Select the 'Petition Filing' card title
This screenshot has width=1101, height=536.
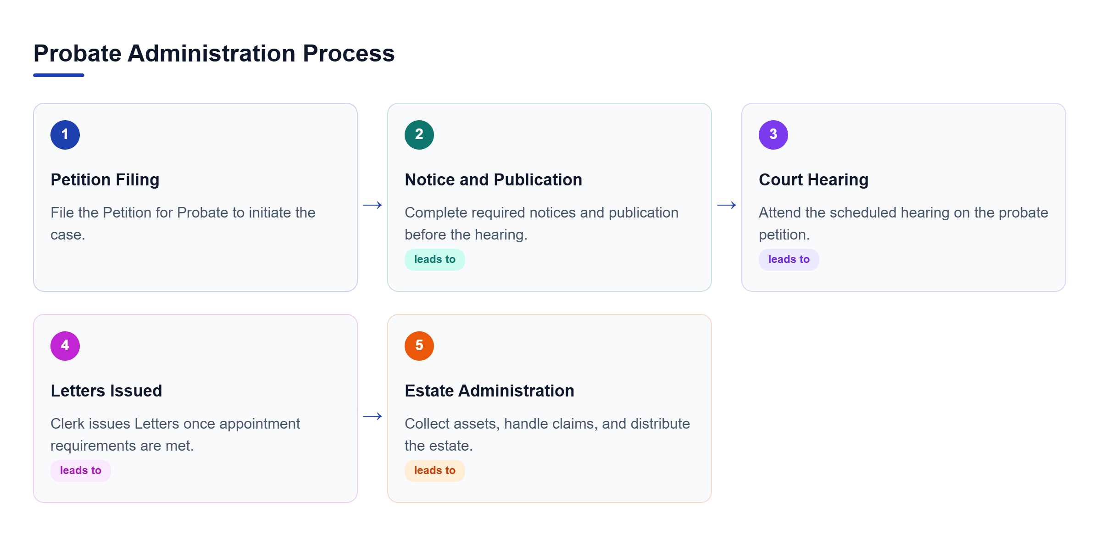pyautogui.click(x=105, y=180)
